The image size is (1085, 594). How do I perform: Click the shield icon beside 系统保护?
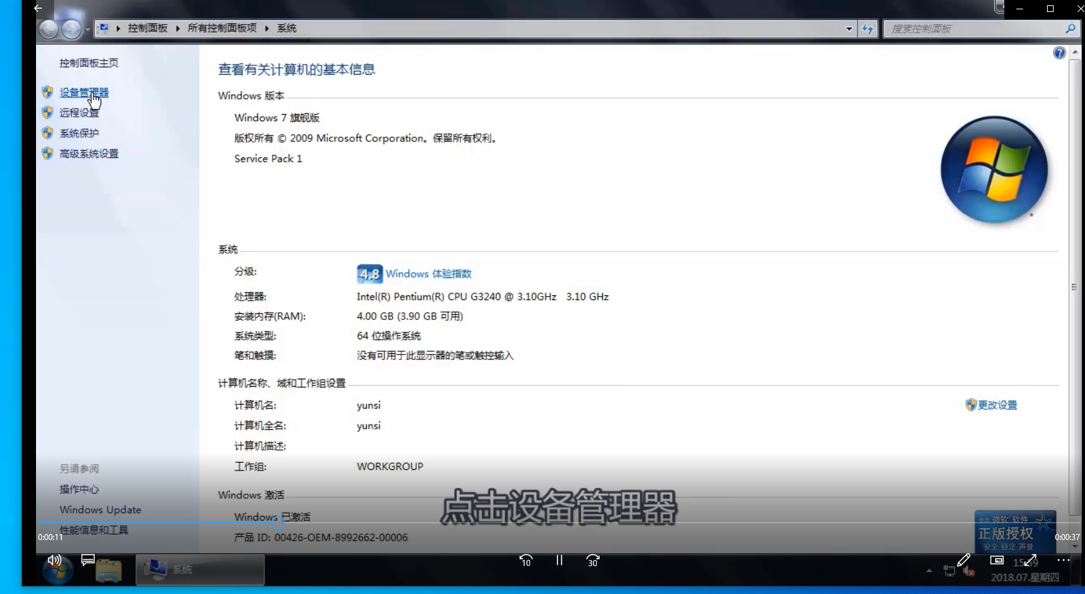(x=47, y=133)
